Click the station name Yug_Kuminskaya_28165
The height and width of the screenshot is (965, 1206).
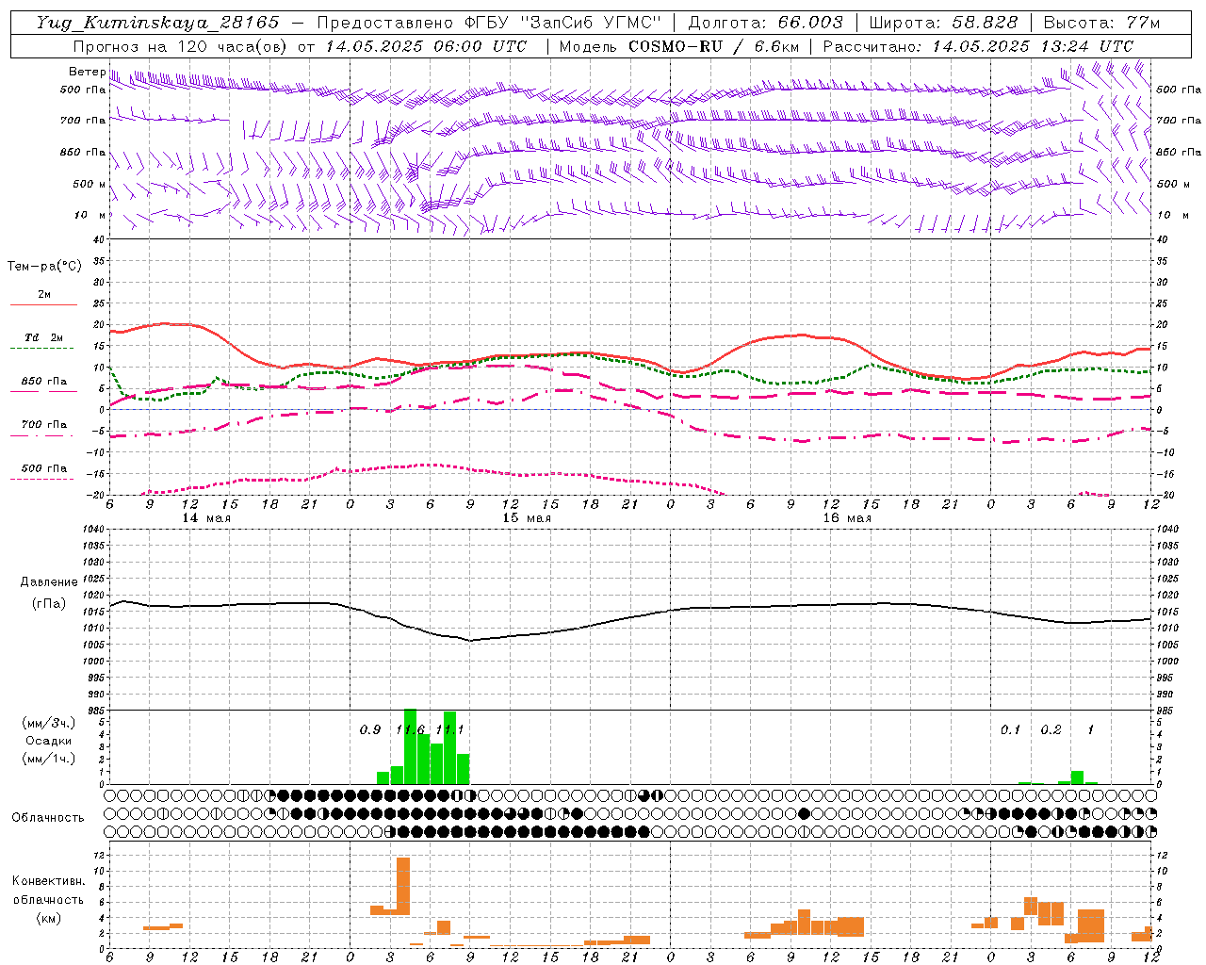click(x=157, y=23)
